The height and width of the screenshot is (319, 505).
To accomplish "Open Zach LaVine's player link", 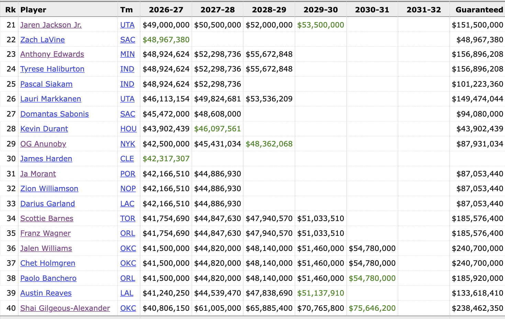I will click(x=43, y=40).
